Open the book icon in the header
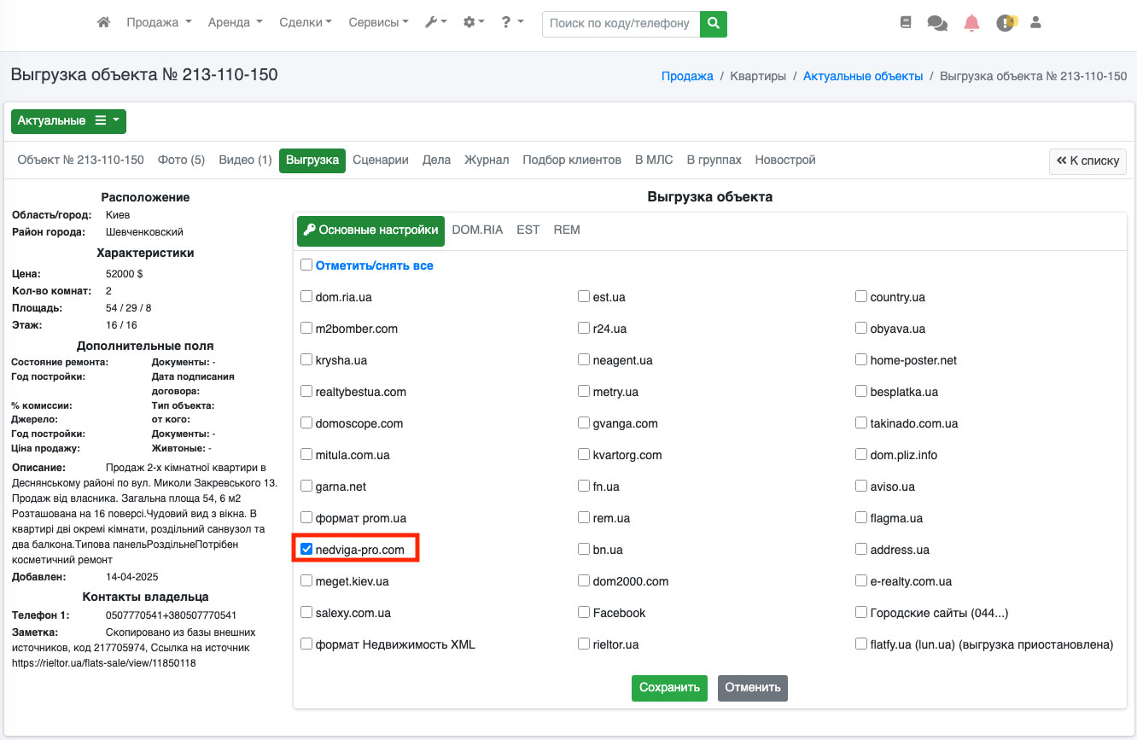The width and height of the screenshot is (1137, 740). (906, 23)
